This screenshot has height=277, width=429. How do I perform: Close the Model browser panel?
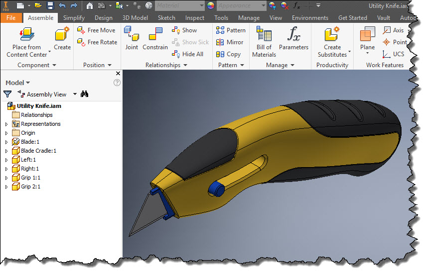118,73
